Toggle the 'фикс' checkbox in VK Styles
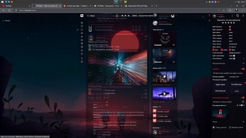The height and width of the screenshot is (138, 246). (x=230, y=50)
